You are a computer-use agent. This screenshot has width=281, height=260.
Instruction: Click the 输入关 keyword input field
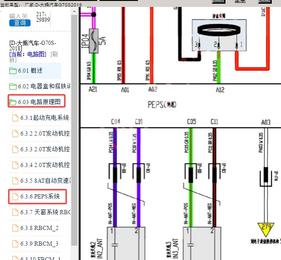(18, 16)
